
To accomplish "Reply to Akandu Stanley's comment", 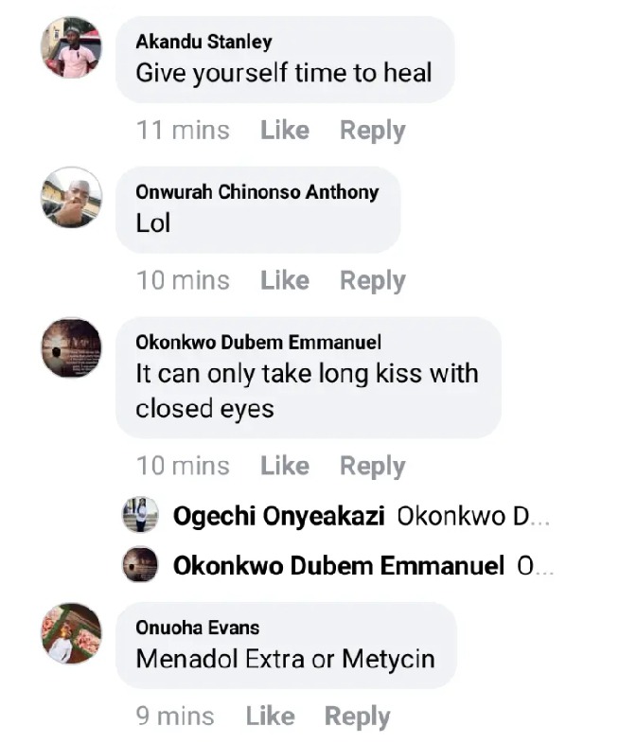I will 373,131.
